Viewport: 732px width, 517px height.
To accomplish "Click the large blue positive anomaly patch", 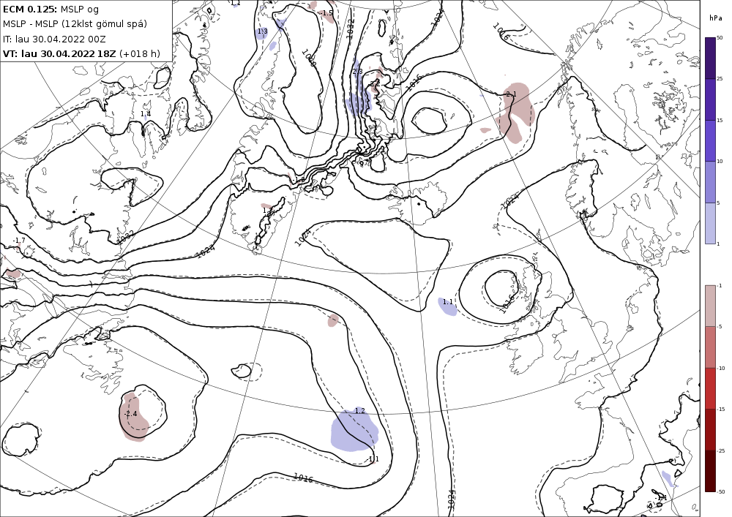I will coord(354,431).
